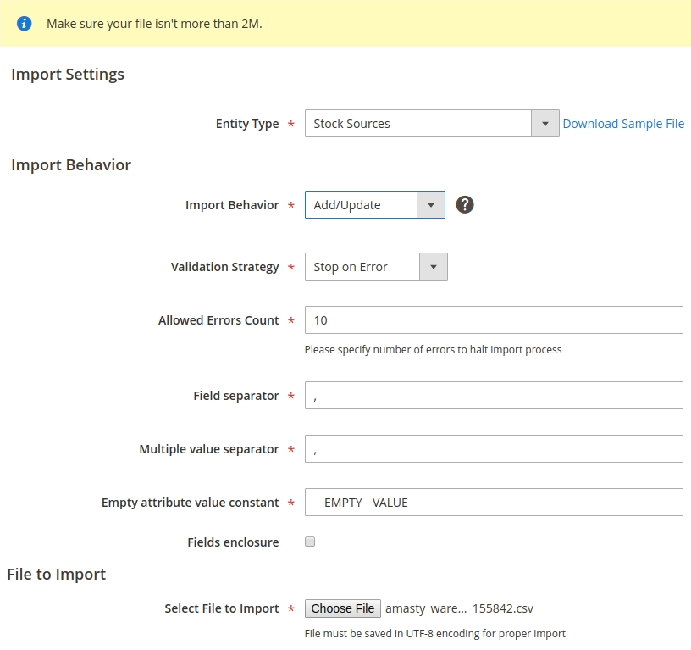Click the Select File to Import label
This screenshot has height=650, width=691.
click(x=222, y=608)
